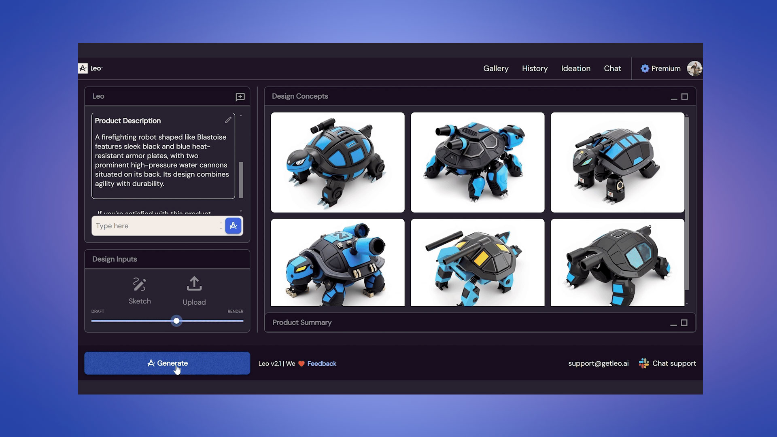Select the top-middle robot concept with twin cannons

[x=478, y=162]
